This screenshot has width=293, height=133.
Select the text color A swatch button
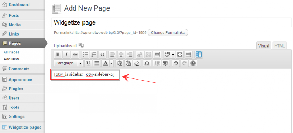click(x=105, y=63)
